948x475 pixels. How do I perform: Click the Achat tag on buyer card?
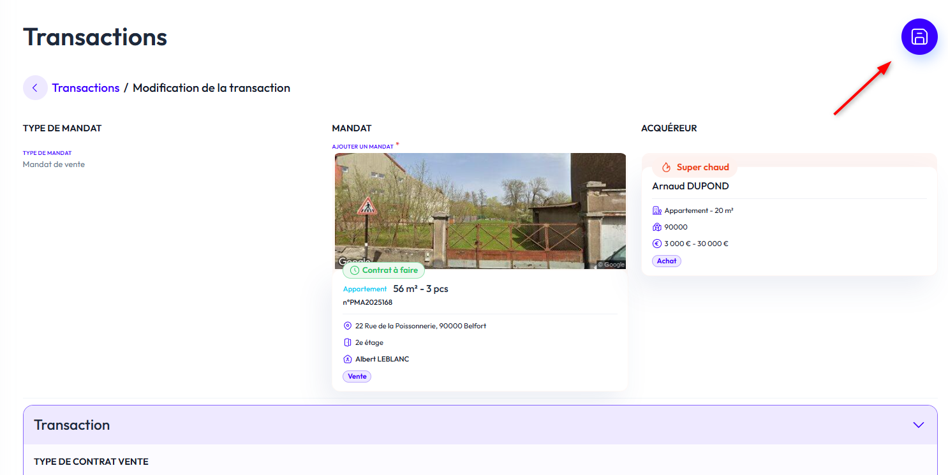(666, 261)
